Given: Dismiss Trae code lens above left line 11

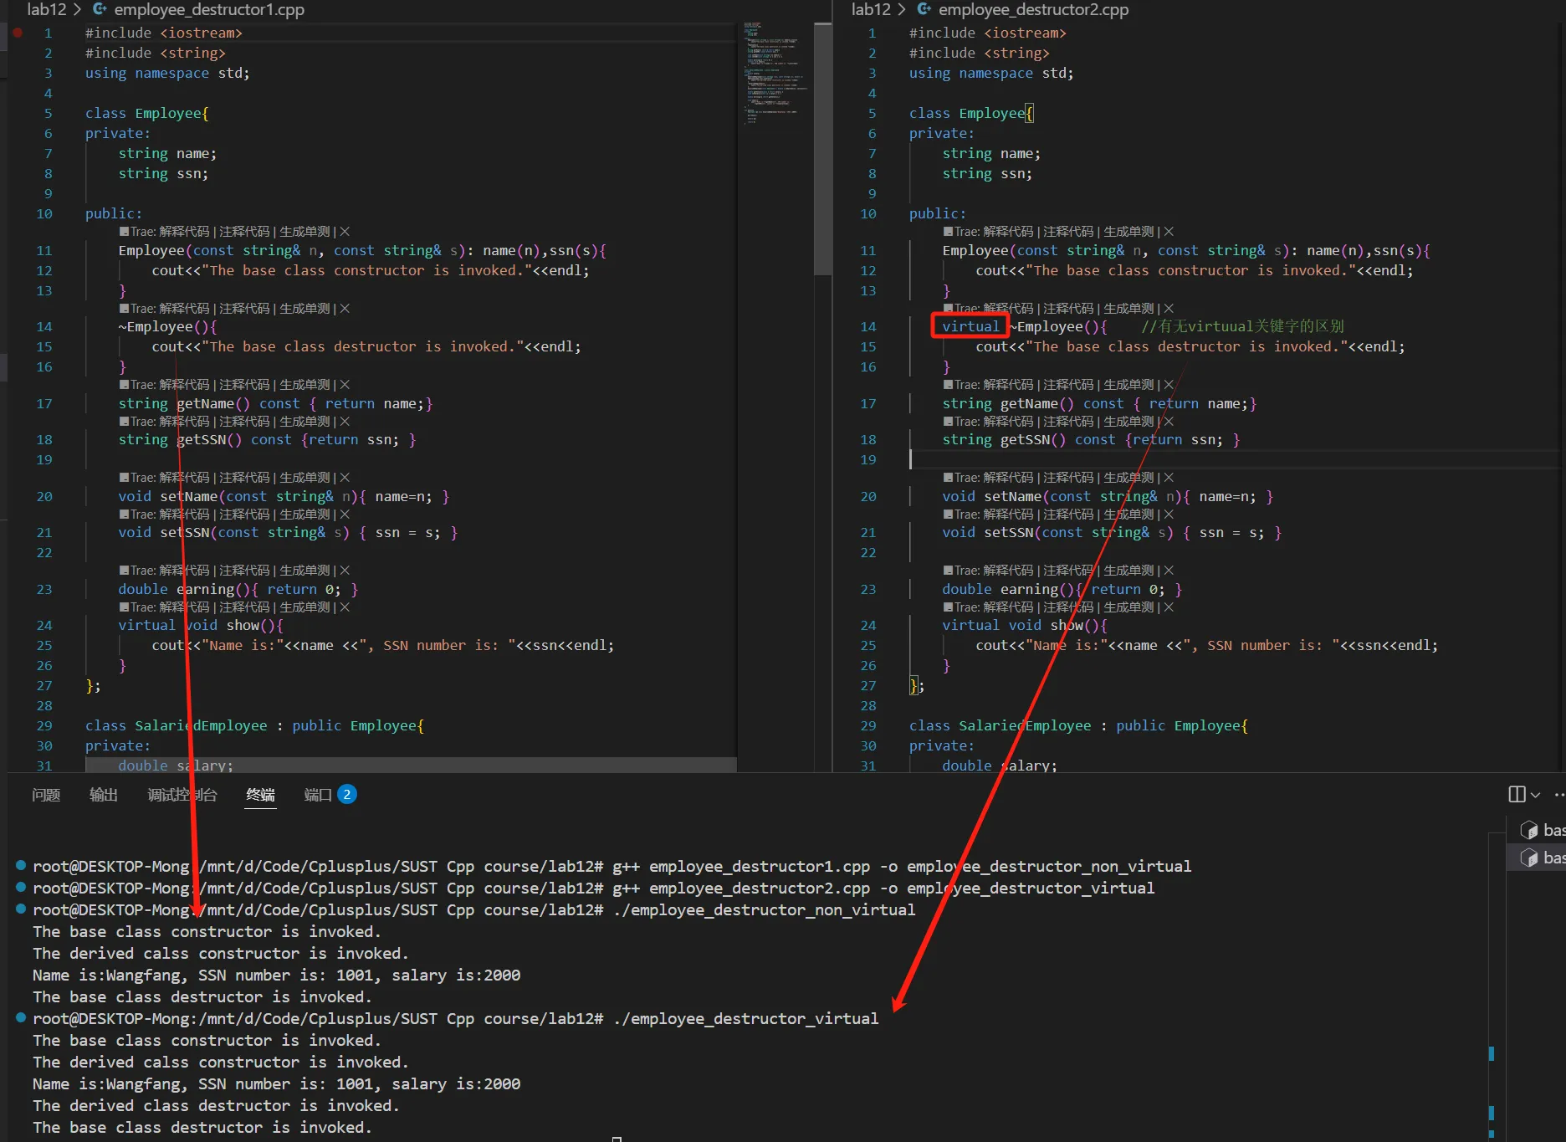Looking at the screenshot, I should coord(345,232).
